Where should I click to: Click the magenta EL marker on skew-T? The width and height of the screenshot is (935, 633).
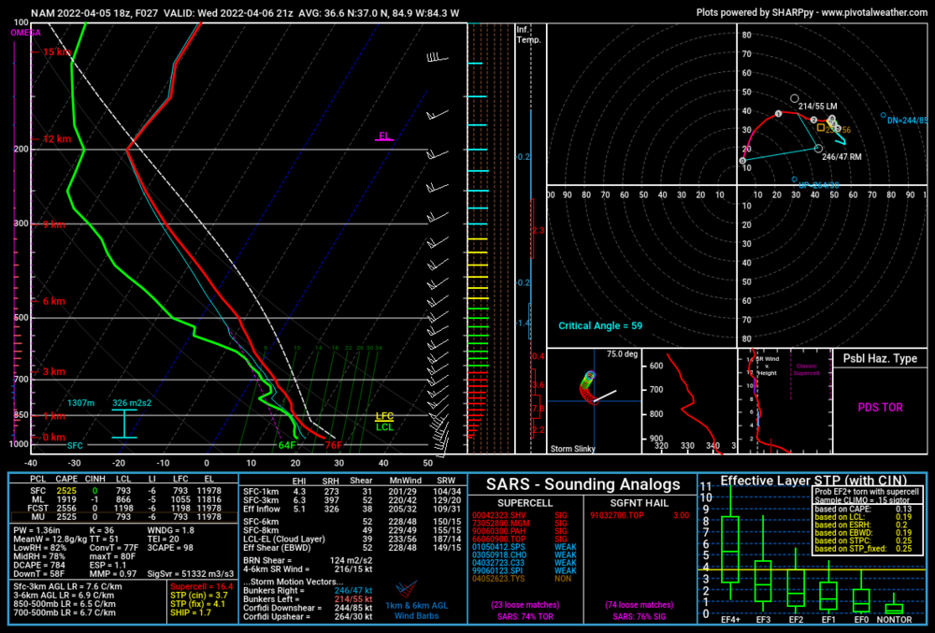click(x=384, y=137)
